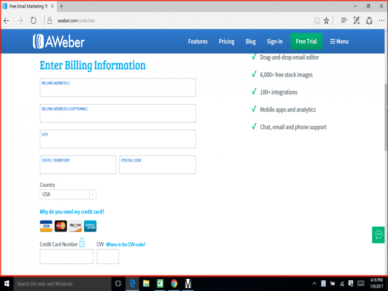Image resolution: width=388 pixels, height=291 pixels.
Task: Select the Free Email Marketing browser tab
Action: [x=28, y=6]
